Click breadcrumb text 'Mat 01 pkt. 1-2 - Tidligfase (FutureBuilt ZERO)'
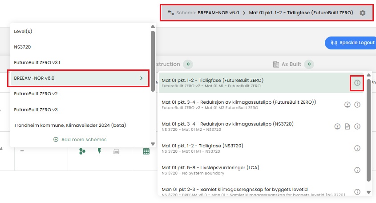This screenshot has height=203, width=376. click(301, 13)
